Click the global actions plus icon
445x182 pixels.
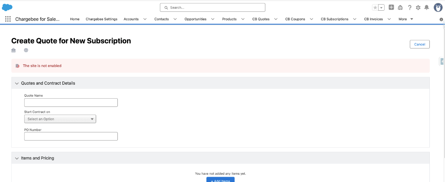point(391,7)
